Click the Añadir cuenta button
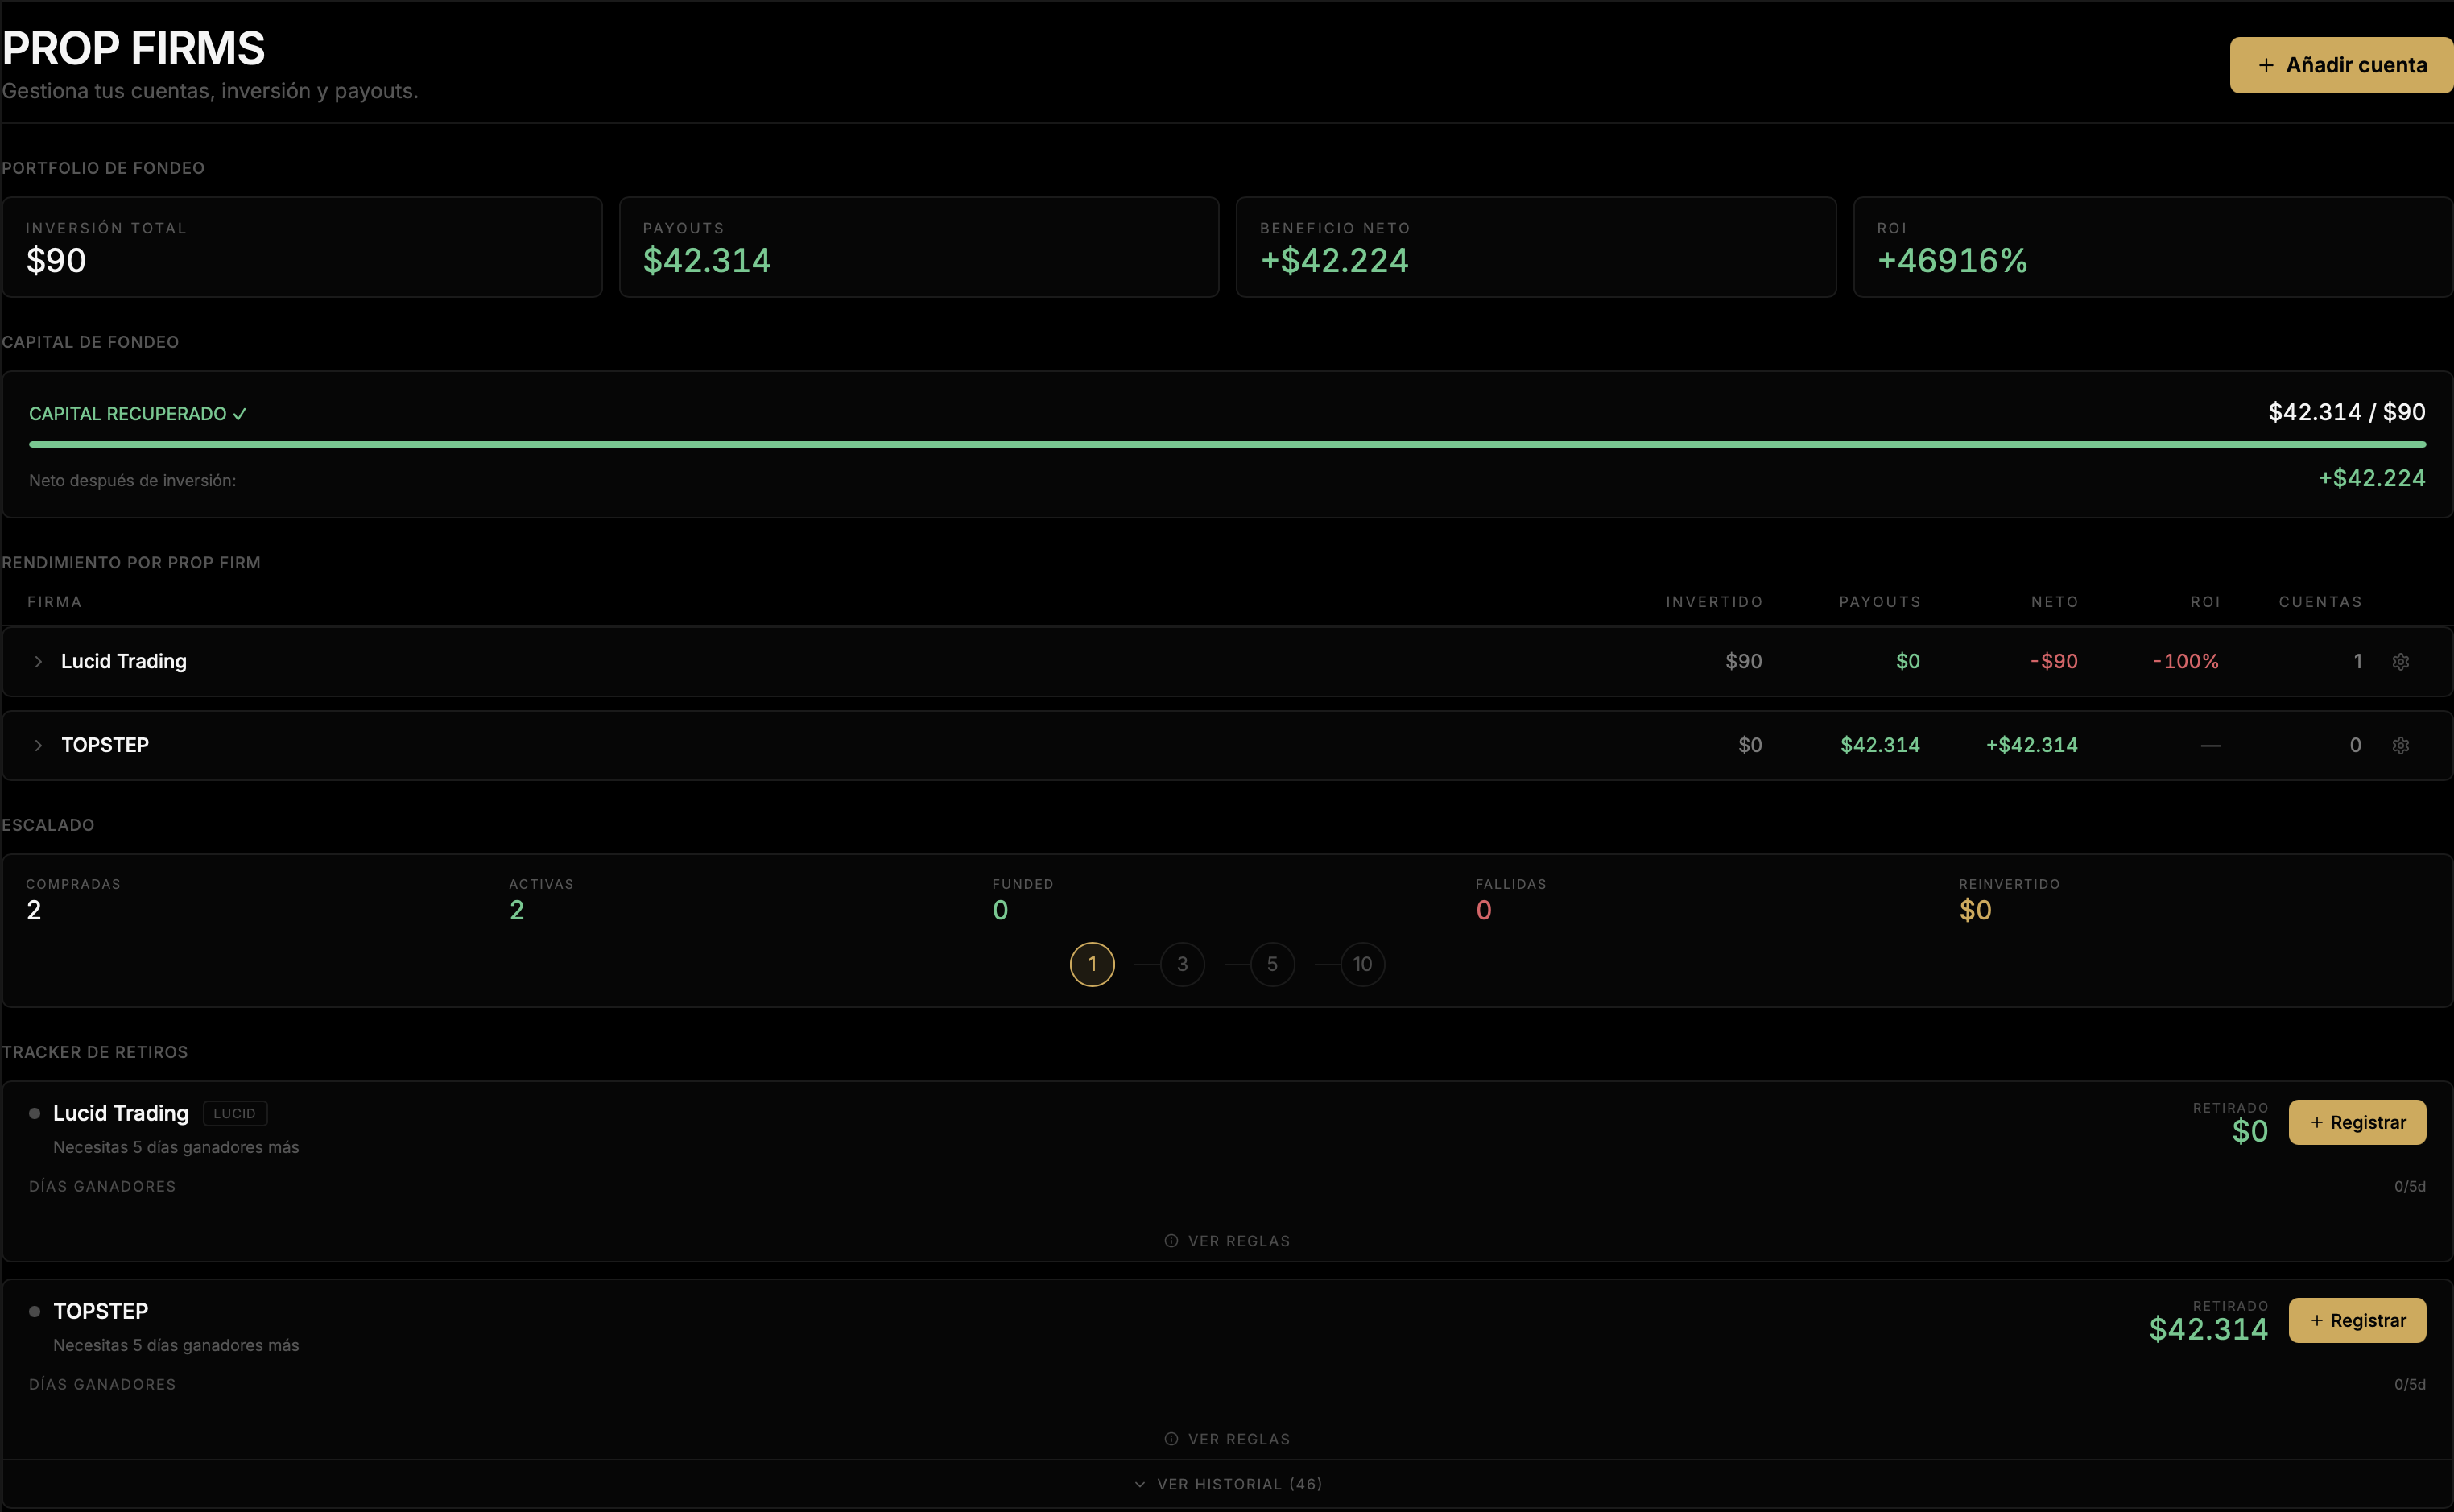This screenshot has width=2454, height=1512. click(x=2341, y=65)
